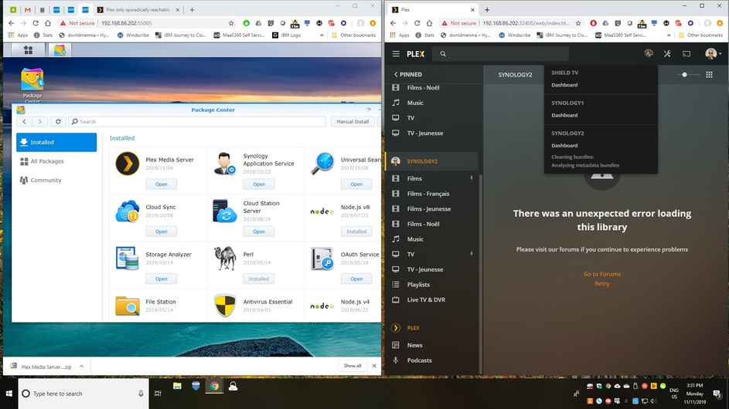Toggle Plex hamburger sidebar menu
The height and width of the screenshot is (409, 729).
(x=396, y=54)
